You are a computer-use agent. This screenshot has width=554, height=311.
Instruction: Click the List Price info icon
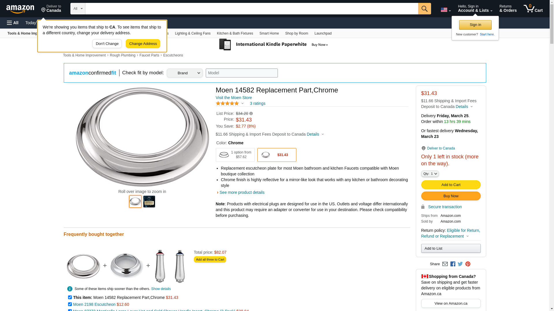(251, 114)
